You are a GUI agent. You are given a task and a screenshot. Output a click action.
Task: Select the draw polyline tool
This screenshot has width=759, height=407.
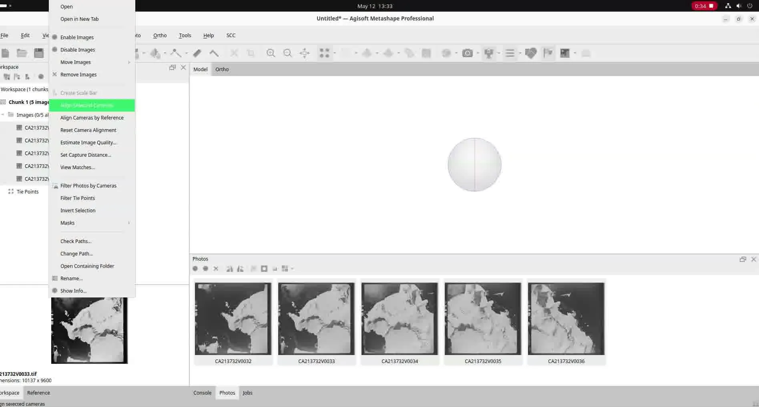pos(175,53)
